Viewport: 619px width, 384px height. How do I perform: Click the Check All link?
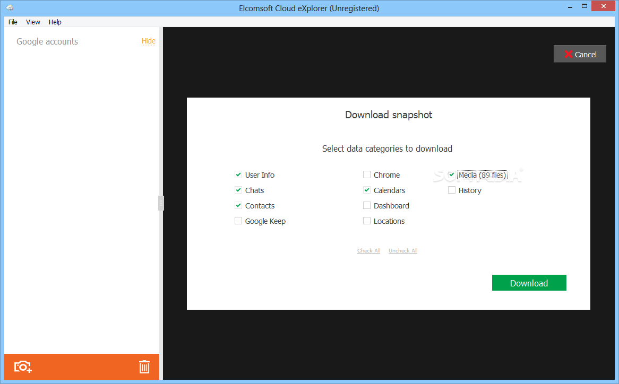[x=369, y=251]
